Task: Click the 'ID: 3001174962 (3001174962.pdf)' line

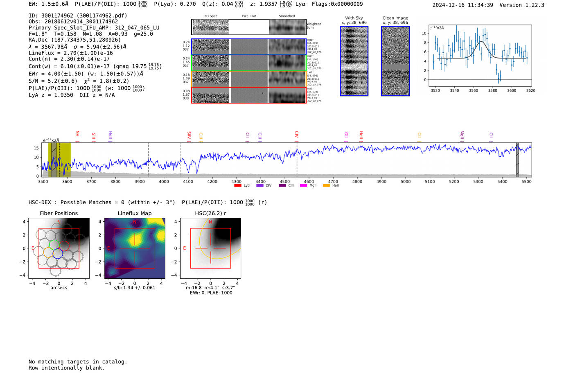Action: (x=78, y=16)
